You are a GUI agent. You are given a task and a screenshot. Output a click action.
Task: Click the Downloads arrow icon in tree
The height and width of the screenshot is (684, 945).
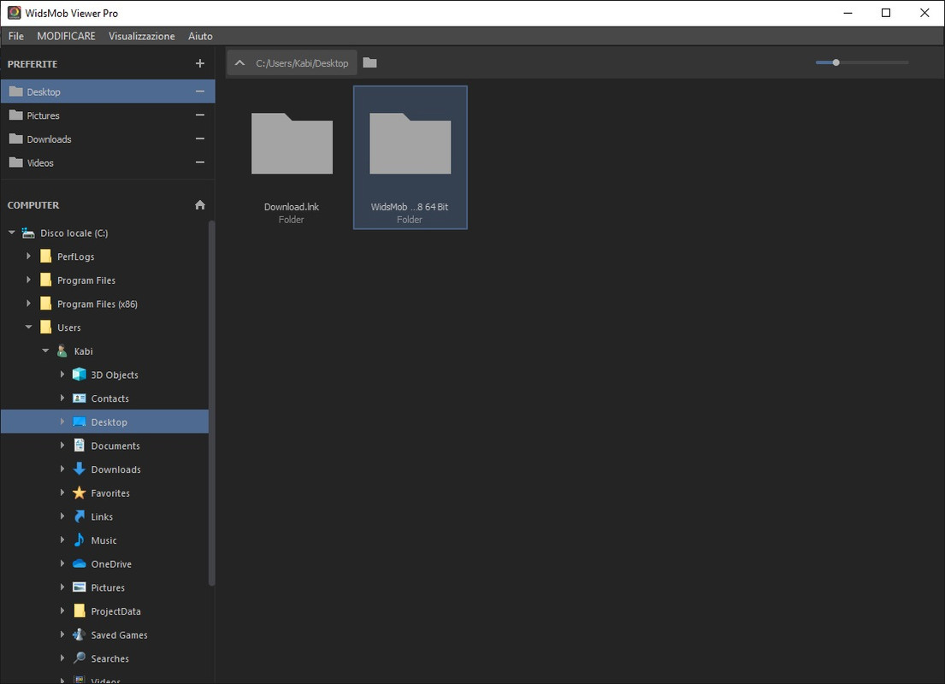pos(79,469)
